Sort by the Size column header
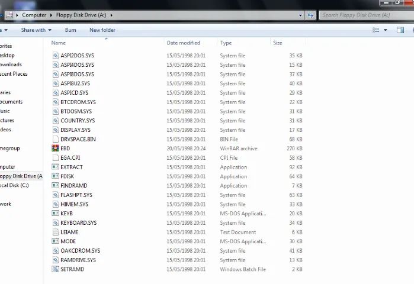Viewport: 414px width, 284px height. [x=278, y=43]
